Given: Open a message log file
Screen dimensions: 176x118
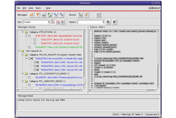Looking at the screenshot, I should 32,15.
